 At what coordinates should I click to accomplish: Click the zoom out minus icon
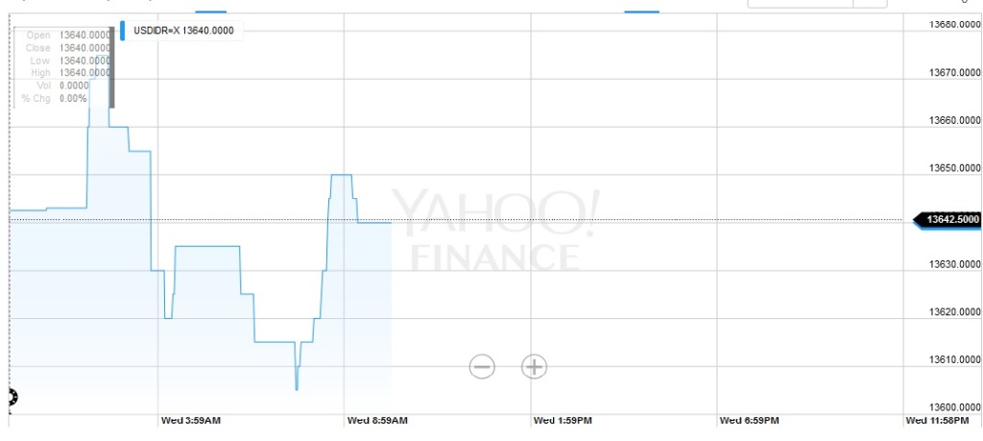(x=482, y=366)
